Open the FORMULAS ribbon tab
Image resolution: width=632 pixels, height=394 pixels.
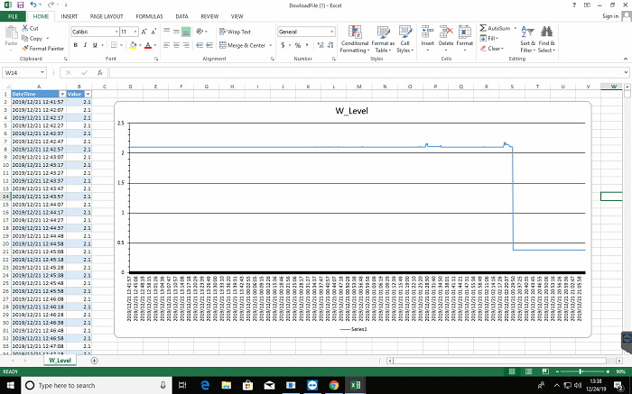pos(149,16)
